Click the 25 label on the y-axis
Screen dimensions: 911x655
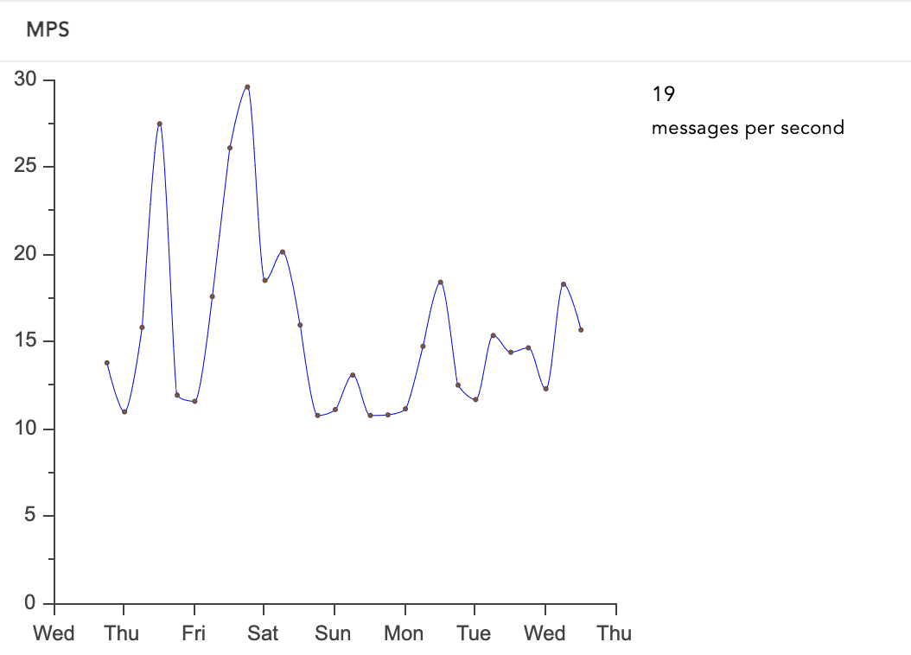coord(26,167)
